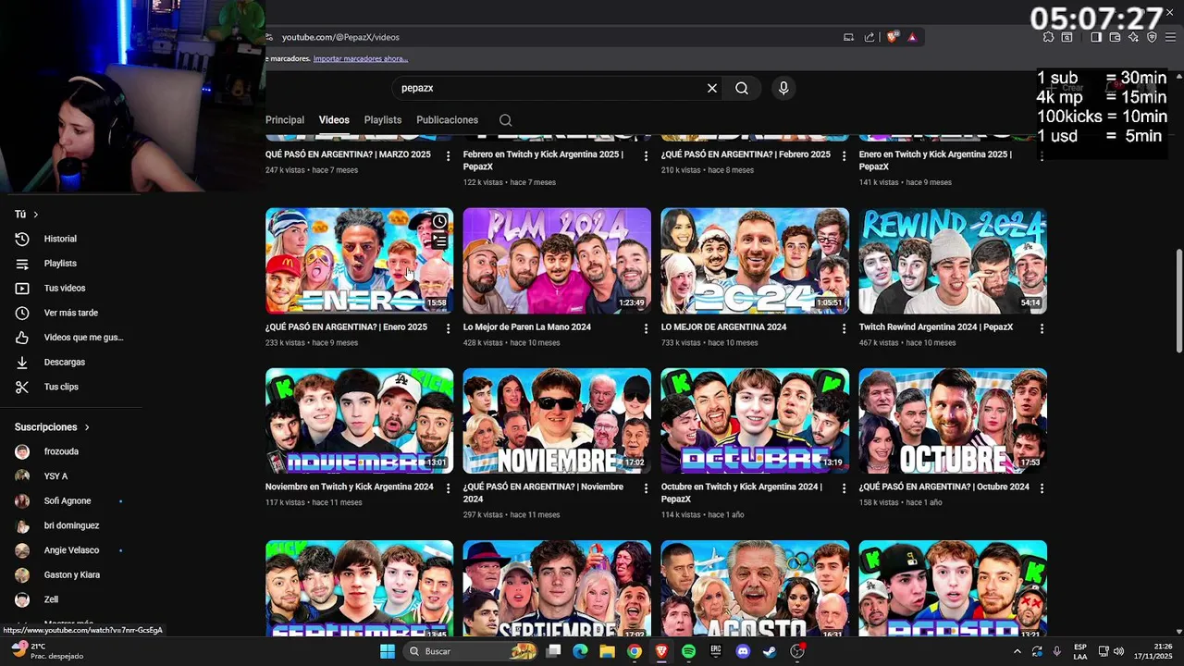Image resolution: width=1184 pixels, height=666 pixels.
Task: Select the Videos channel tab
Action: [x=334, y=120]
